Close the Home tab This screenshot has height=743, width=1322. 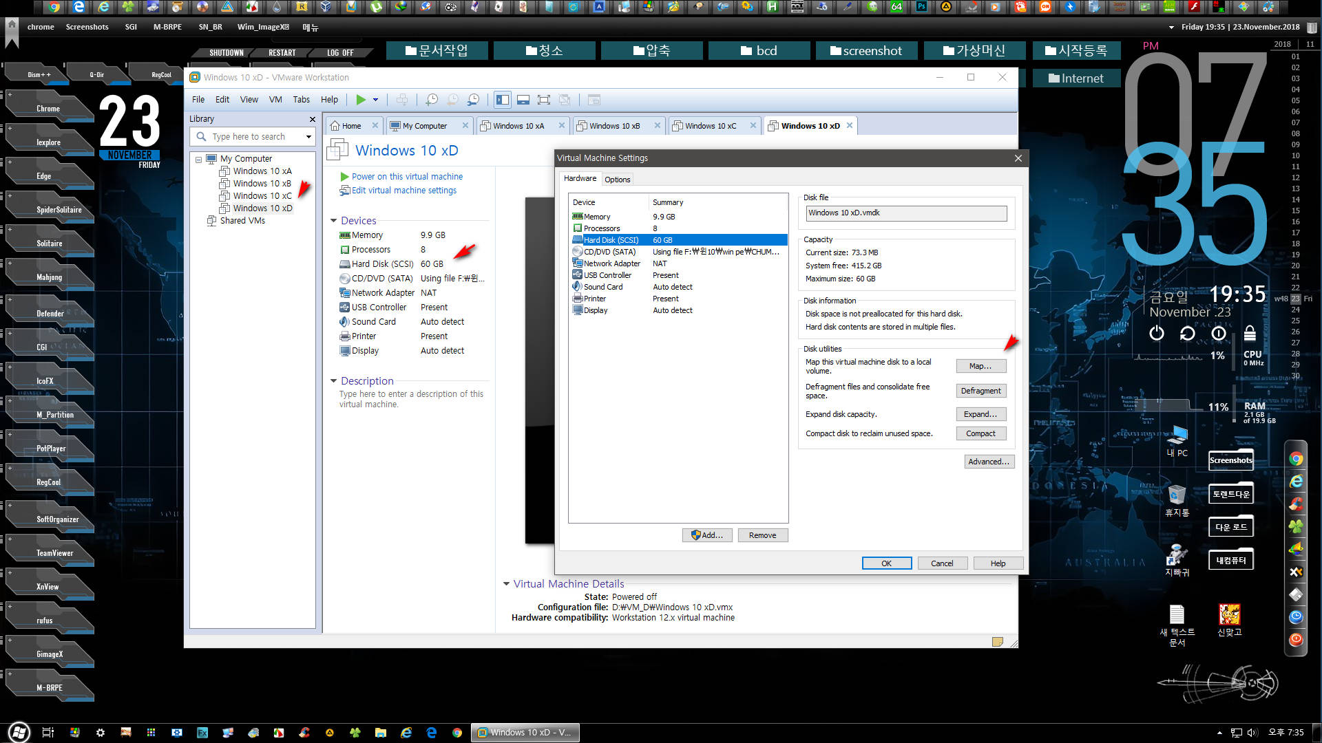pos(375,125)
